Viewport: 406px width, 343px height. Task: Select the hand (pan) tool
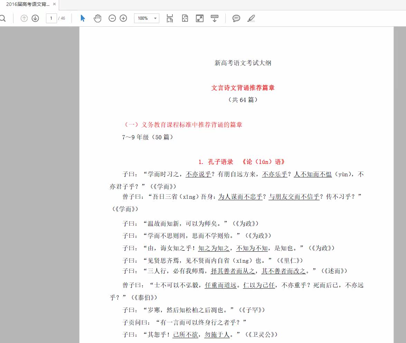click(97, 18)
